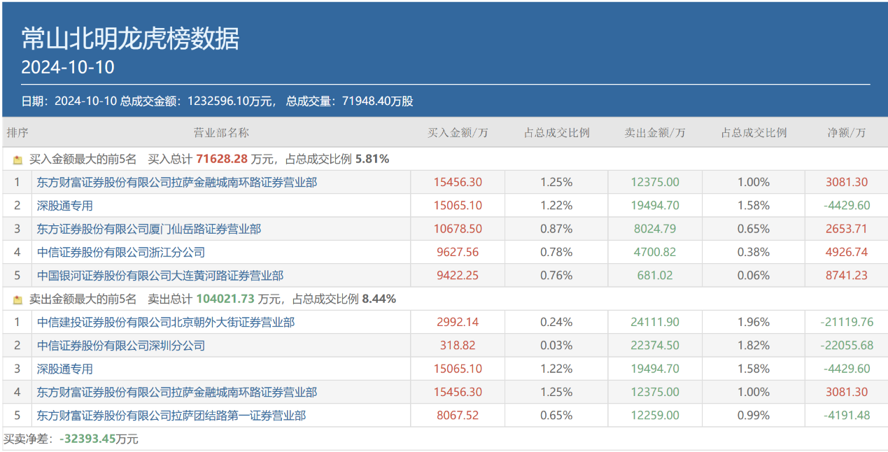Click the 买入金额/万 column header
This screenshot has height=452, width=888.
[458, 133]
